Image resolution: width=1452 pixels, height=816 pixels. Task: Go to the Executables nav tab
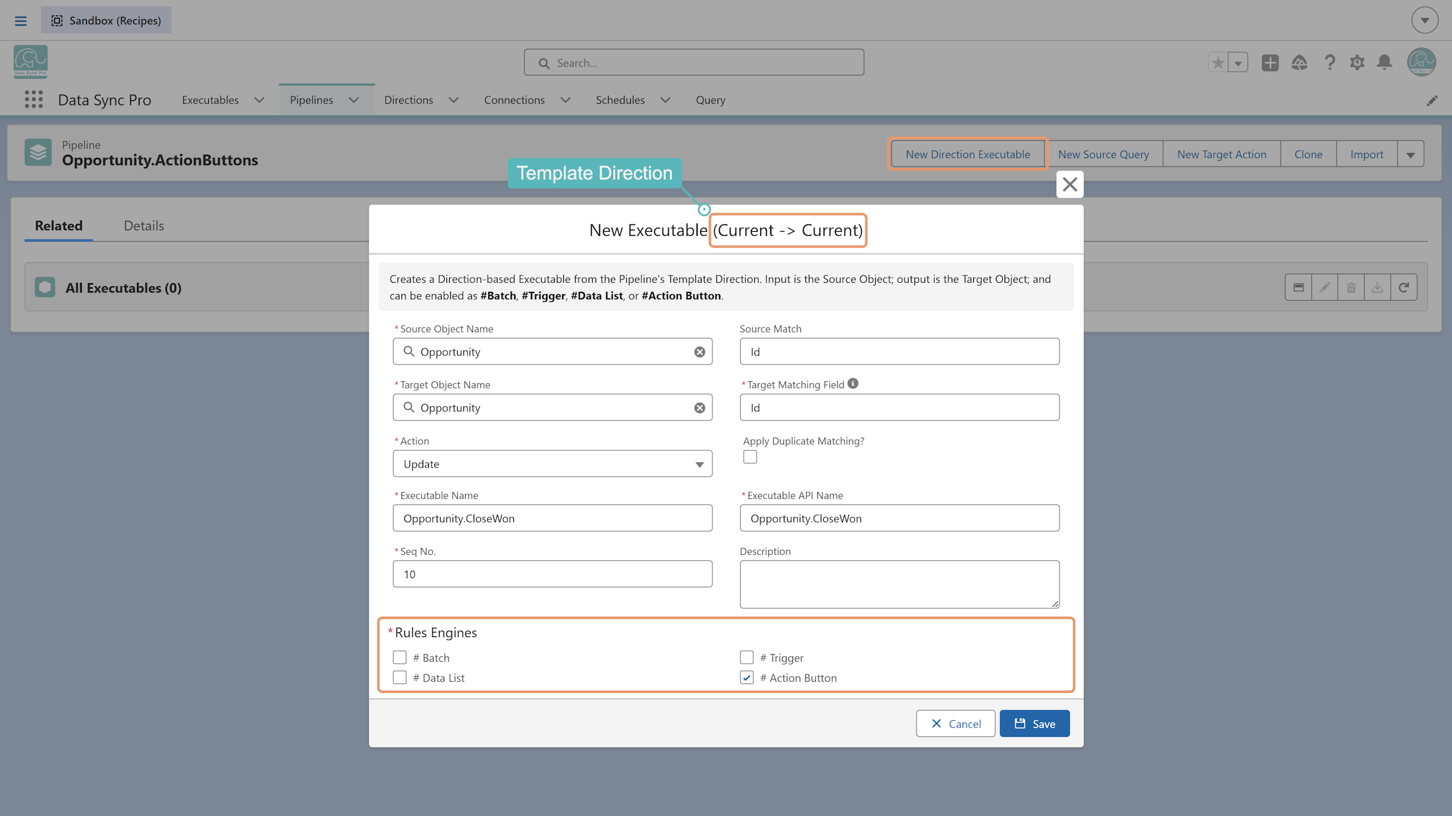tap(210, 100)
